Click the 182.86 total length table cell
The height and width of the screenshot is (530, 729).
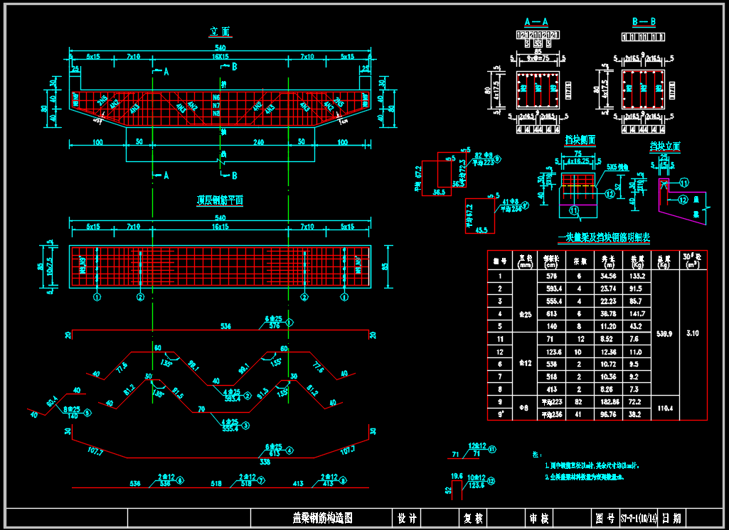608,402
